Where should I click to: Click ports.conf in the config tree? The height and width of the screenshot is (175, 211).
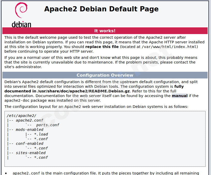48,125
